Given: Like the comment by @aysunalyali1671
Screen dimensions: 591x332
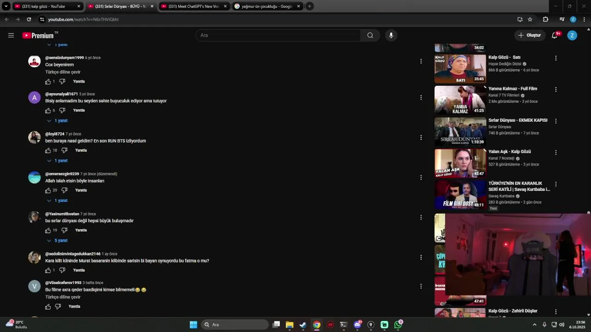Looking at the screenshot, I should 48,111.
